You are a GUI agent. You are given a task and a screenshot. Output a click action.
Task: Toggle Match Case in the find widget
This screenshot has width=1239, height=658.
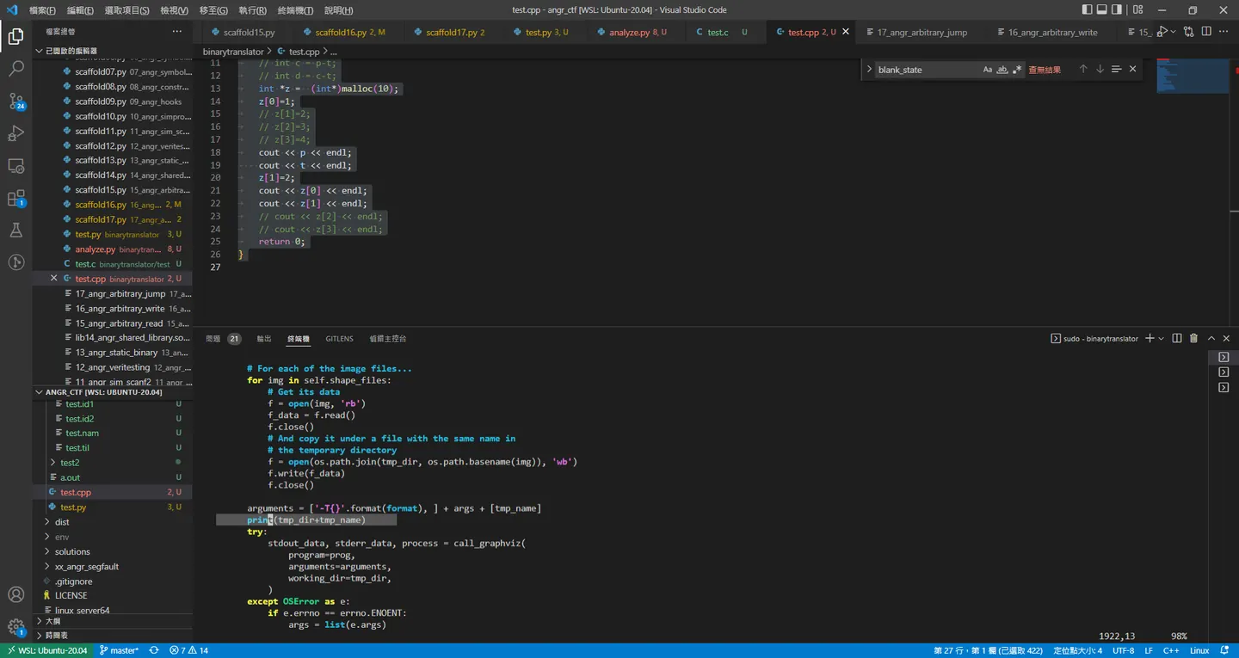988,70
